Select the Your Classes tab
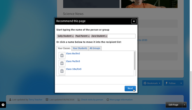 (64, 48)
